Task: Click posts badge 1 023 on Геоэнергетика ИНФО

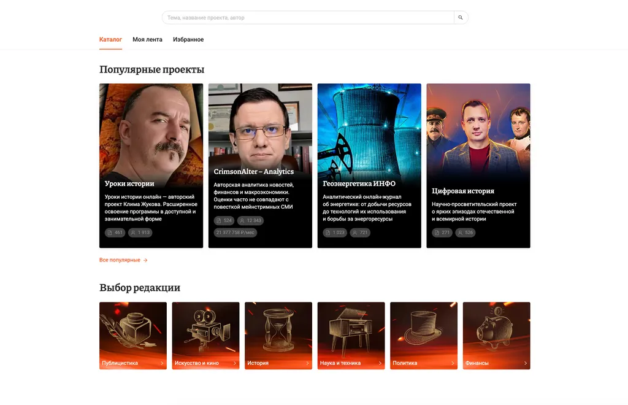Action: 335,233
